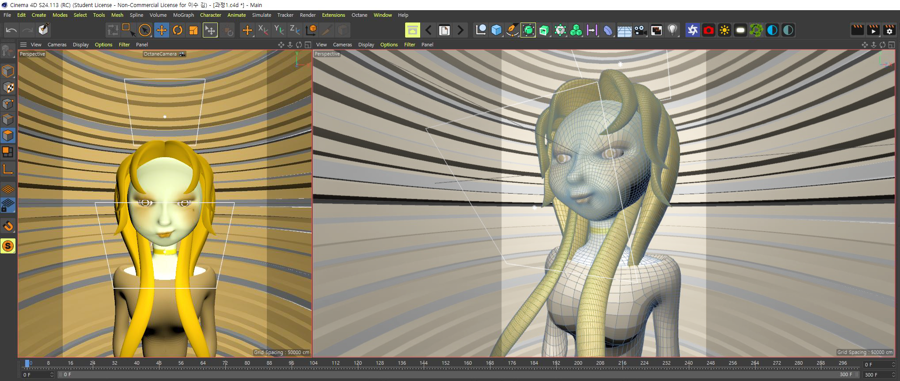Open the Extensions menu

coord(334,15)
